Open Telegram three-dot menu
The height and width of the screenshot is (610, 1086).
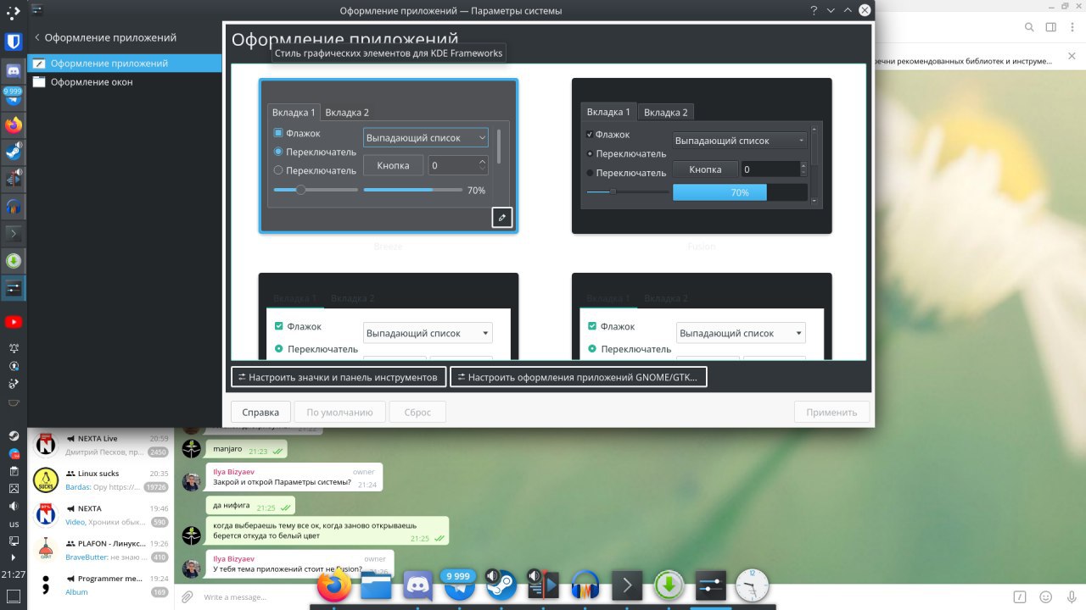(x=1072, y=27)
